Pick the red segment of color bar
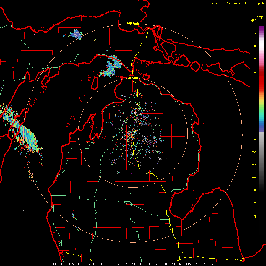 click(261, 79)
